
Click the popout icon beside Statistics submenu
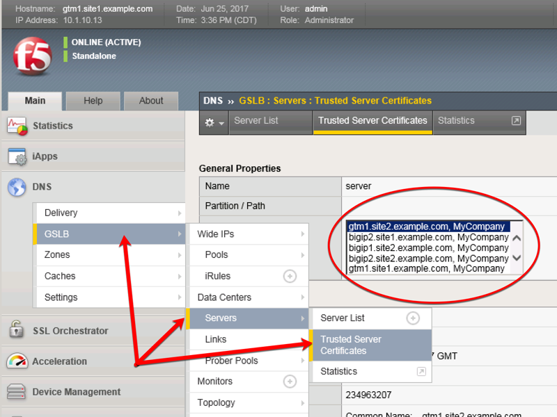tap(421, 372)
